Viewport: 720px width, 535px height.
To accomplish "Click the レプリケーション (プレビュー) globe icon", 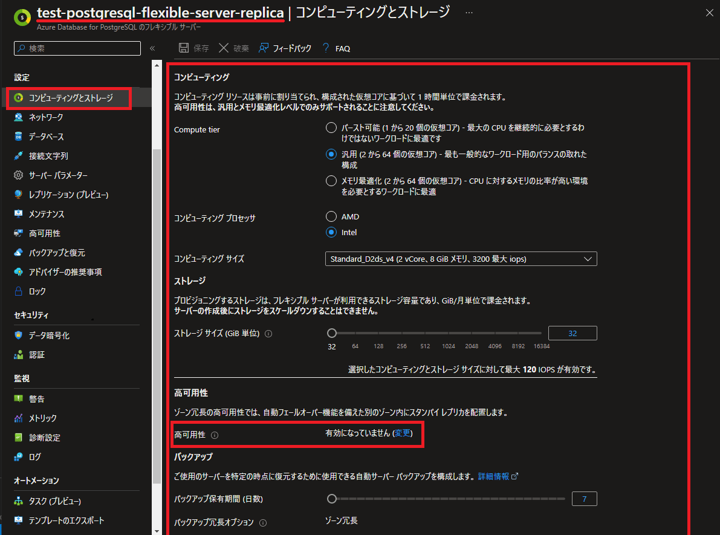I will [x=18, y=194].
